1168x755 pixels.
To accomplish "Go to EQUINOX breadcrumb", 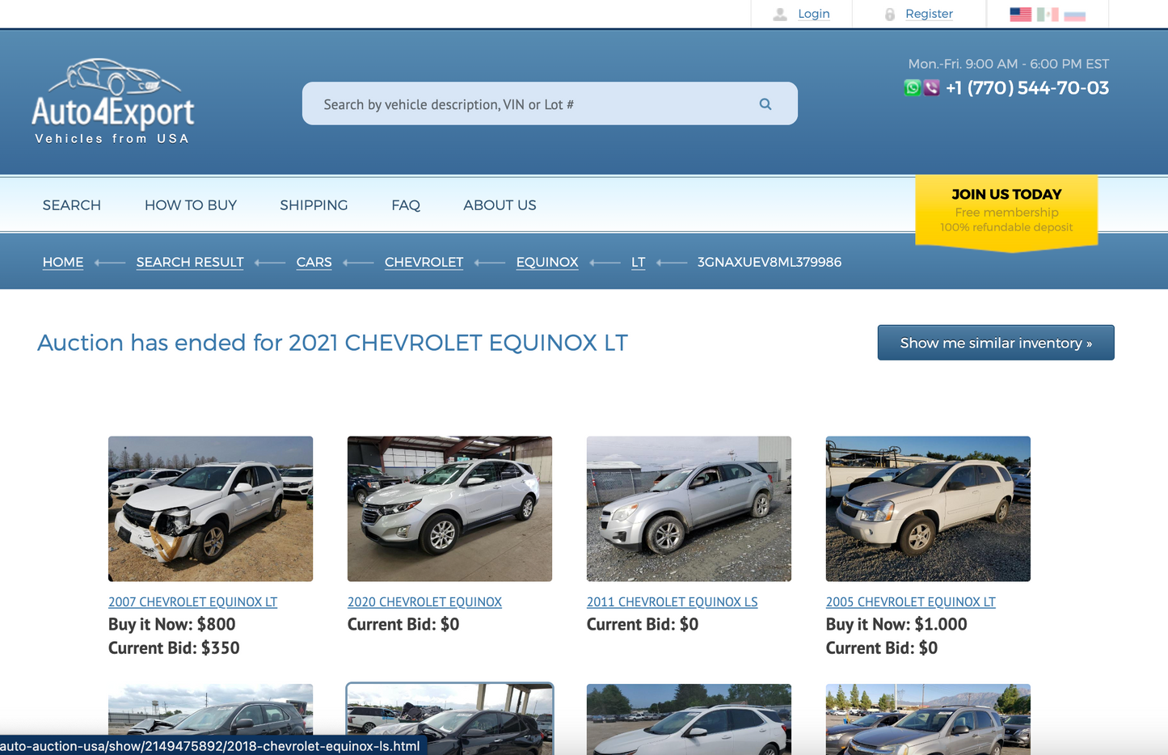I will coord(547,262).
